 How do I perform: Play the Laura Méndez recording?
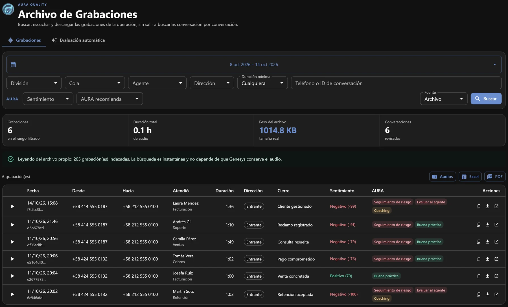pyautogui.click(x=12, y=206)
